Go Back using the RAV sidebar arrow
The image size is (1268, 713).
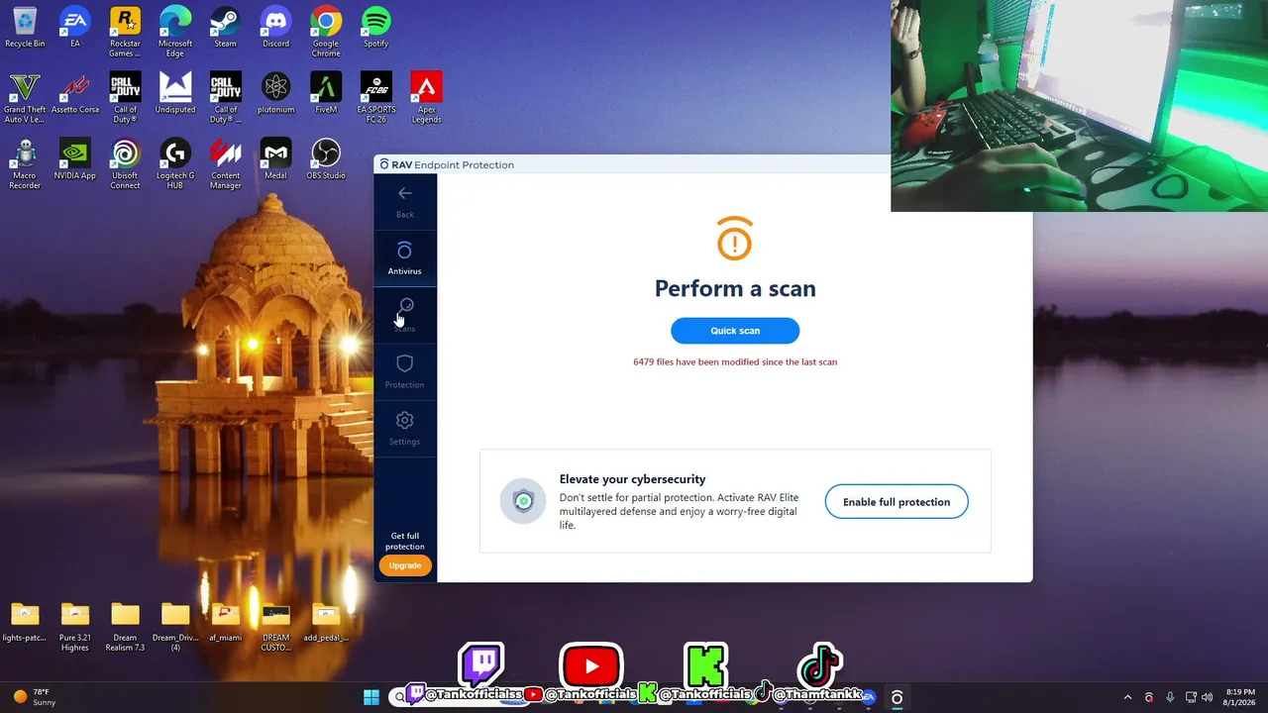pyautogui.click(x=404, y=201)
